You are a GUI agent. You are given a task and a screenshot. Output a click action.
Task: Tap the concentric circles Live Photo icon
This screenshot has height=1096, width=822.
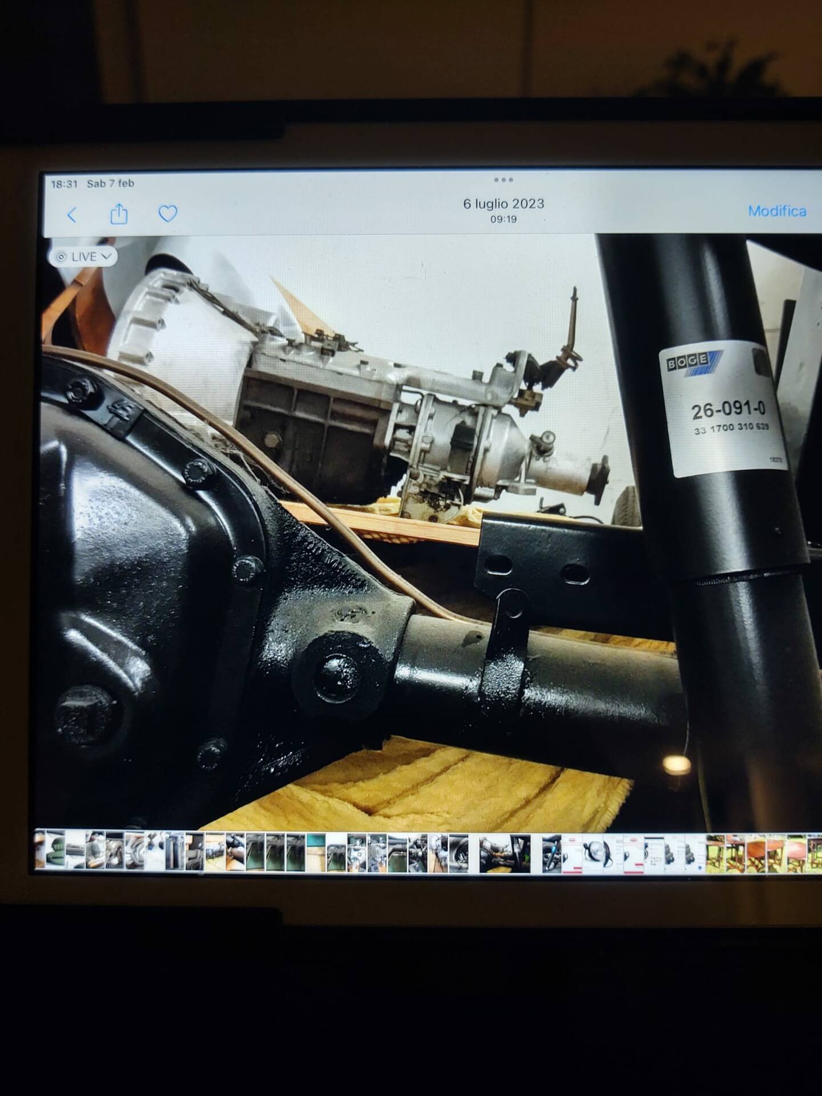(62, 257)
